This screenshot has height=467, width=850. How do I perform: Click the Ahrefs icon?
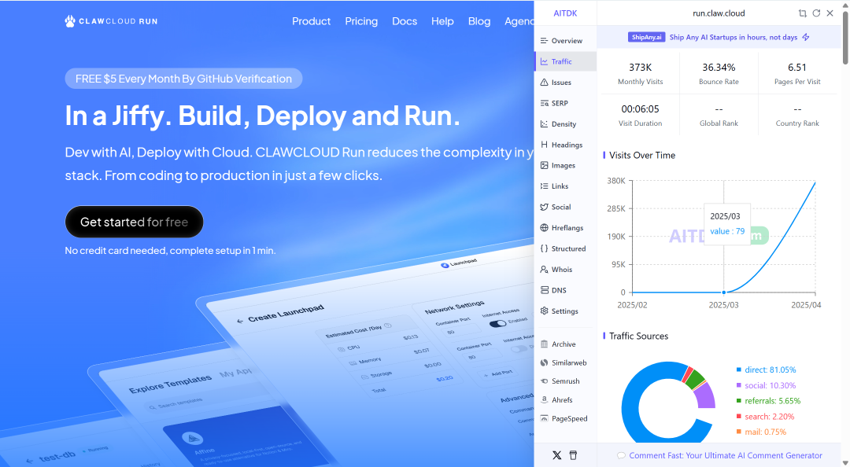[545, 400]
